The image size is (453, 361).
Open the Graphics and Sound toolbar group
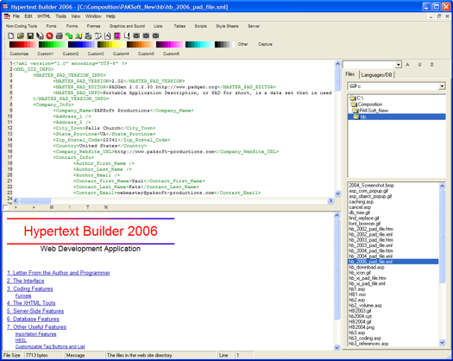127,26
